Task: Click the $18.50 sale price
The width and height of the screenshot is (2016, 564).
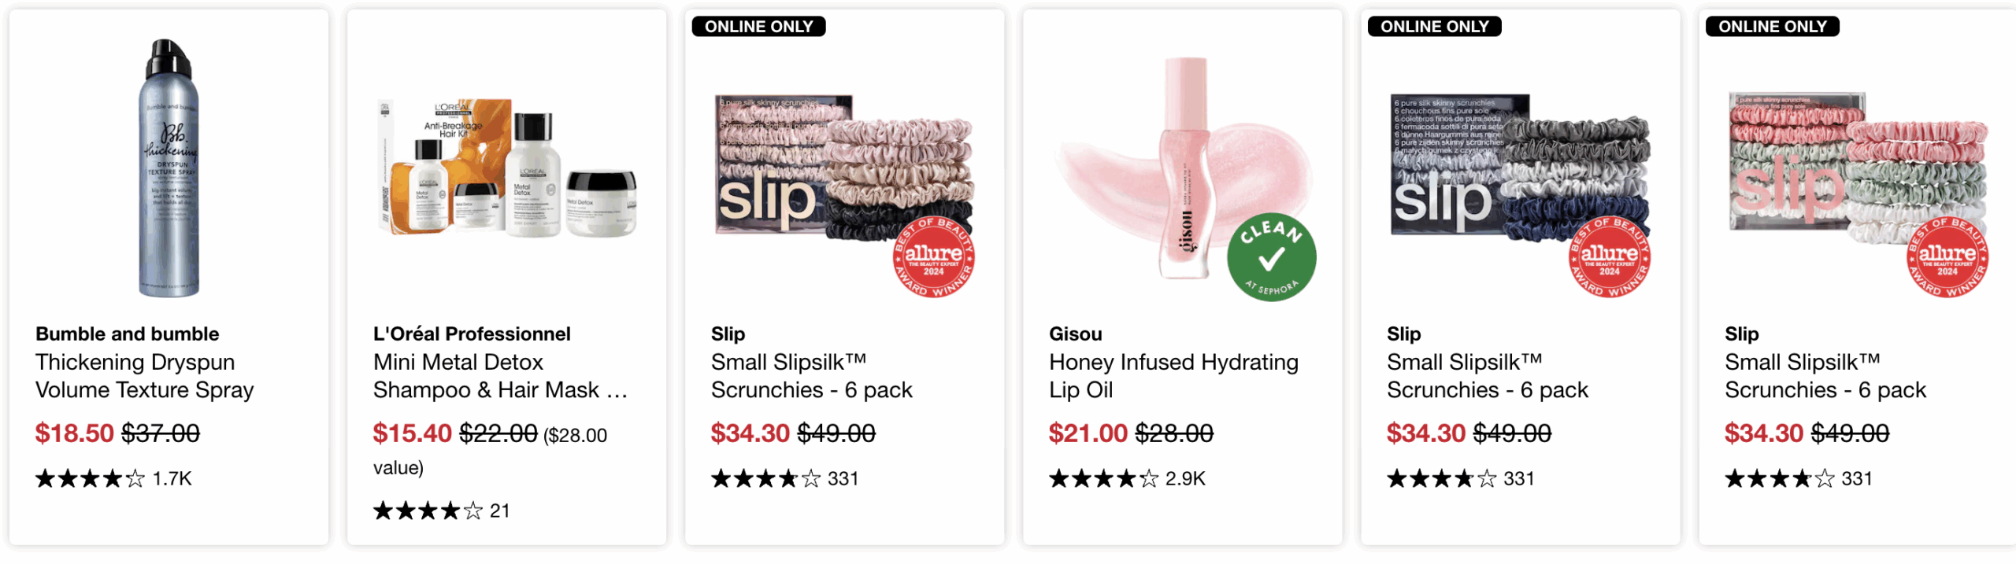Action: pos(75,433)
